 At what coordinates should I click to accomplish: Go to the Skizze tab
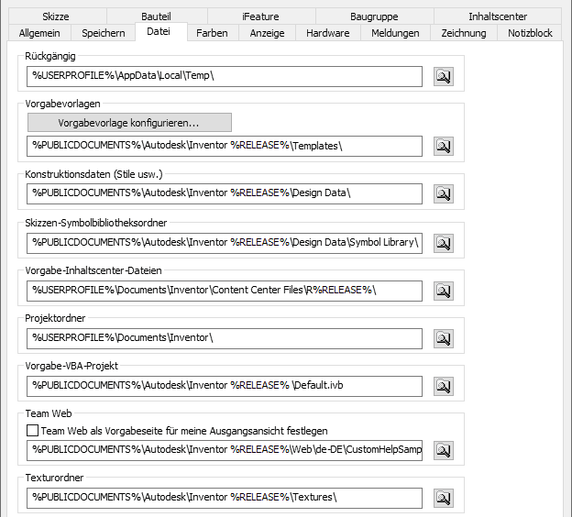click(55, 16)
